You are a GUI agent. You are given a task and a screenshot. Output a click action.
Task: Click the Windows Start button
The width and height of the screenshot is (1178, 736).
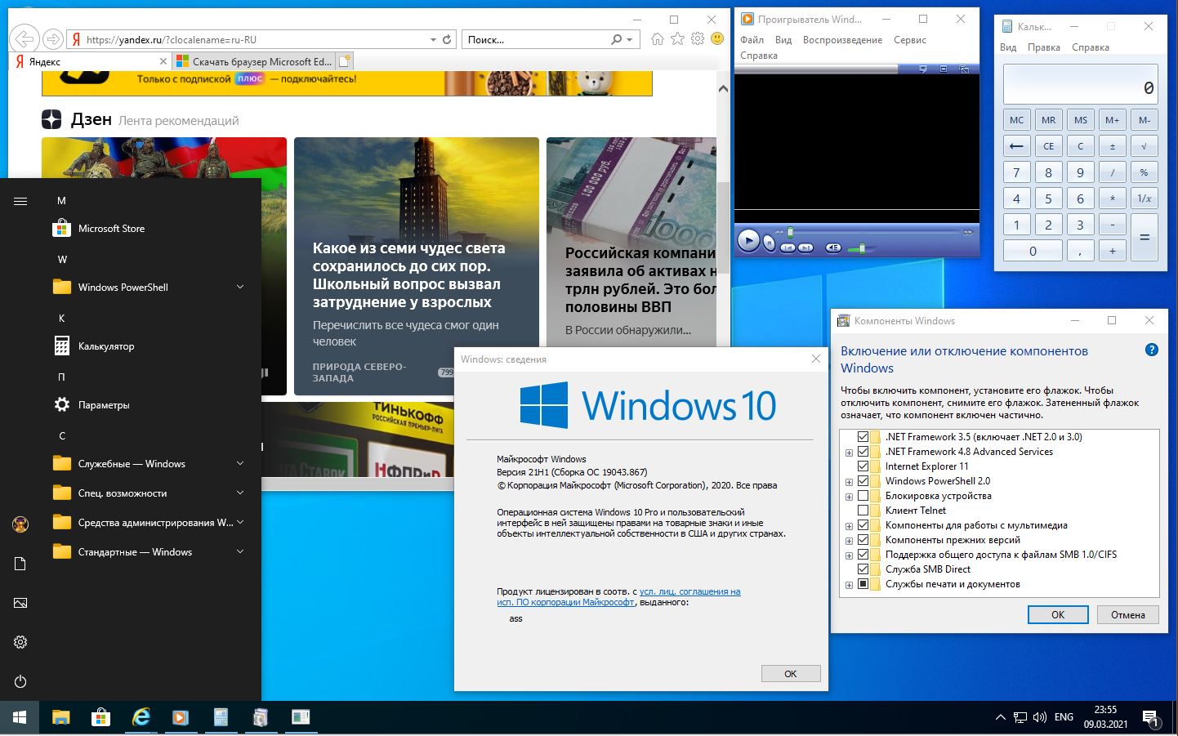tap(20, 717)
